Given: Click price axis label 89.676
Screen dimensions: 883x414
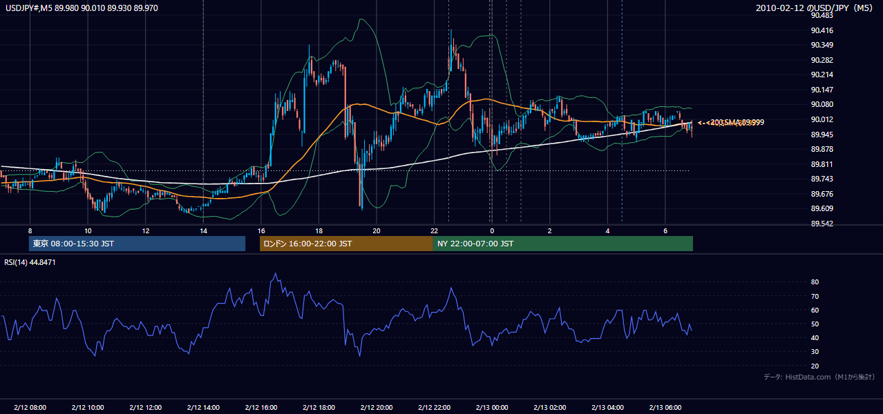Looking at the screenshot, I should [x=822, y=194].
